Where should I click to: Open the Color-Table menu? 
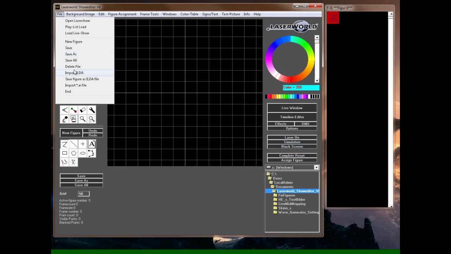[189, 14]
